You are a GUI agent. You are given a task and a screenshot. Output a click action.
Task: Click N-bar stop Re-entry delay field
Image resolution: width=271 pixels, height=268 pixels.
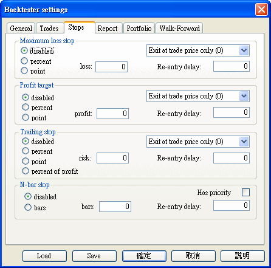tap(232, 205)
